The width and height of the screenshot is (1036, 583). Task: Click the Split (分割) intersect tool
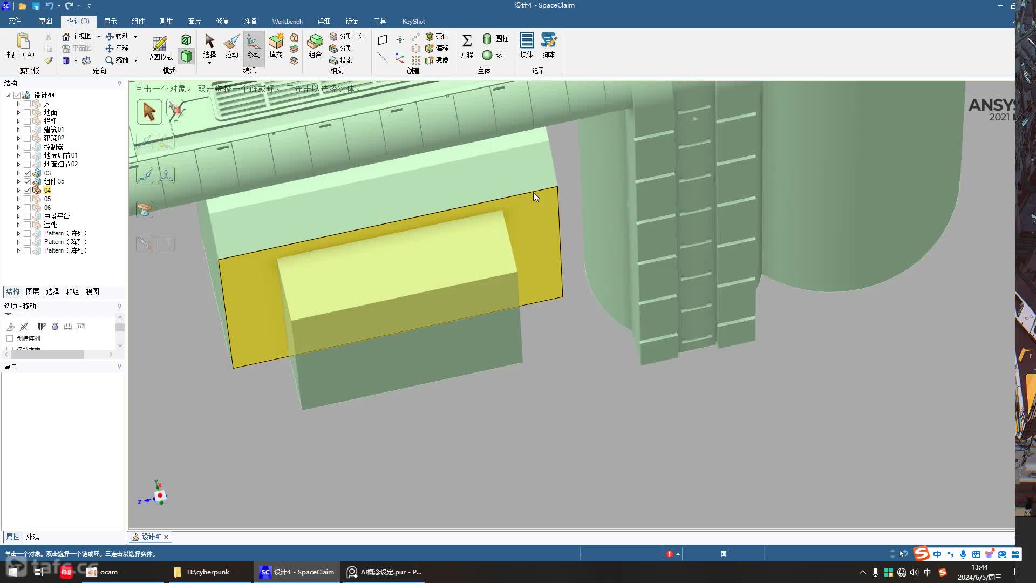click(341, 48)
